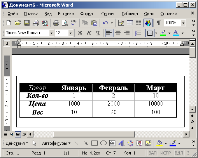Screen dimensions: 198x158
Task: Click the Действия button
Action: click(x=17, y=143)
